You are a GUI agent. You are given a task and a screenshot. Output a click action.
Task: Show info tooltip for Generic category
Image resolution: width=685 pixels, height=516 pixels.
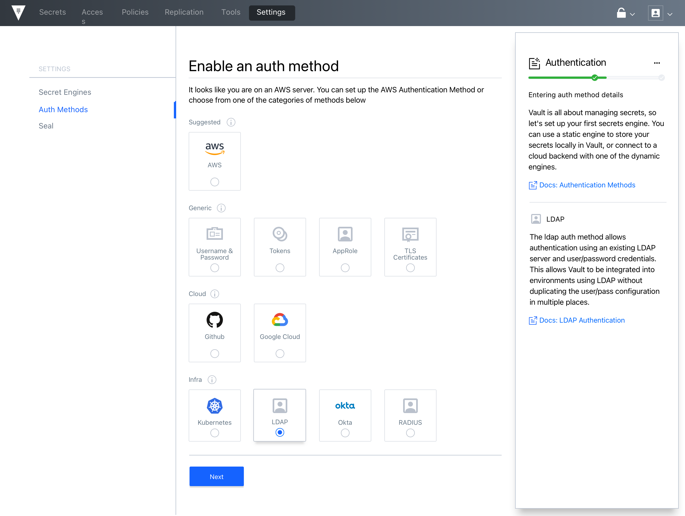(x=221, y=208)
